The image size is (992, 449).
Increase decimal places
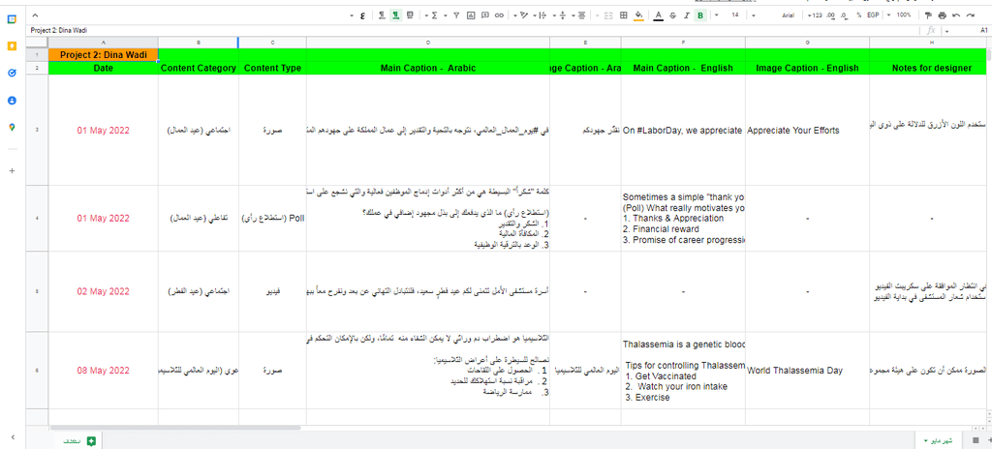(x=830, y=15)
